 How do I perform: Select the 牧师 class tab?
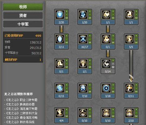23,7
